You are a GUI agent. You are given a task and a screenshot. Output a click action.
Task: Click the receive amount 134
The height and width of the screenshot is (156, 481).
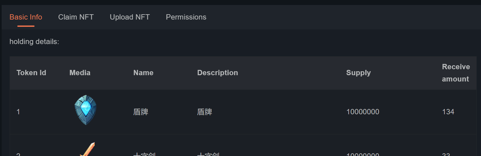(448, 112)
